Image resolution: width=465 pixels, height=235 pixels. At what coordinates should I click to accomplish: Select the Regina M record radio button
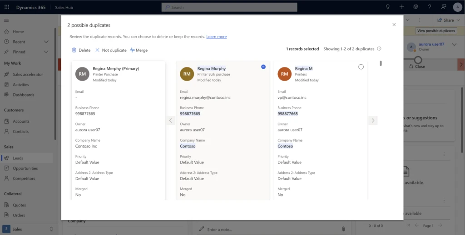[x=361, y=67]
